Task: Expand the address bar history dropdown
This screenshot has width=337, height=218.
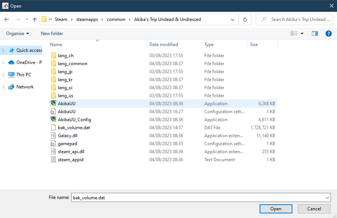Action: pos(232,19)
